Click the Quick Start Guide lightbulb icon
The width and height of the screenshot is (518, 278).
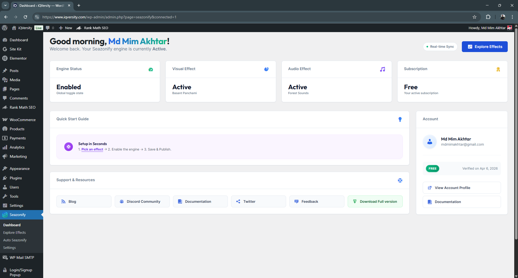coord(400,119)
